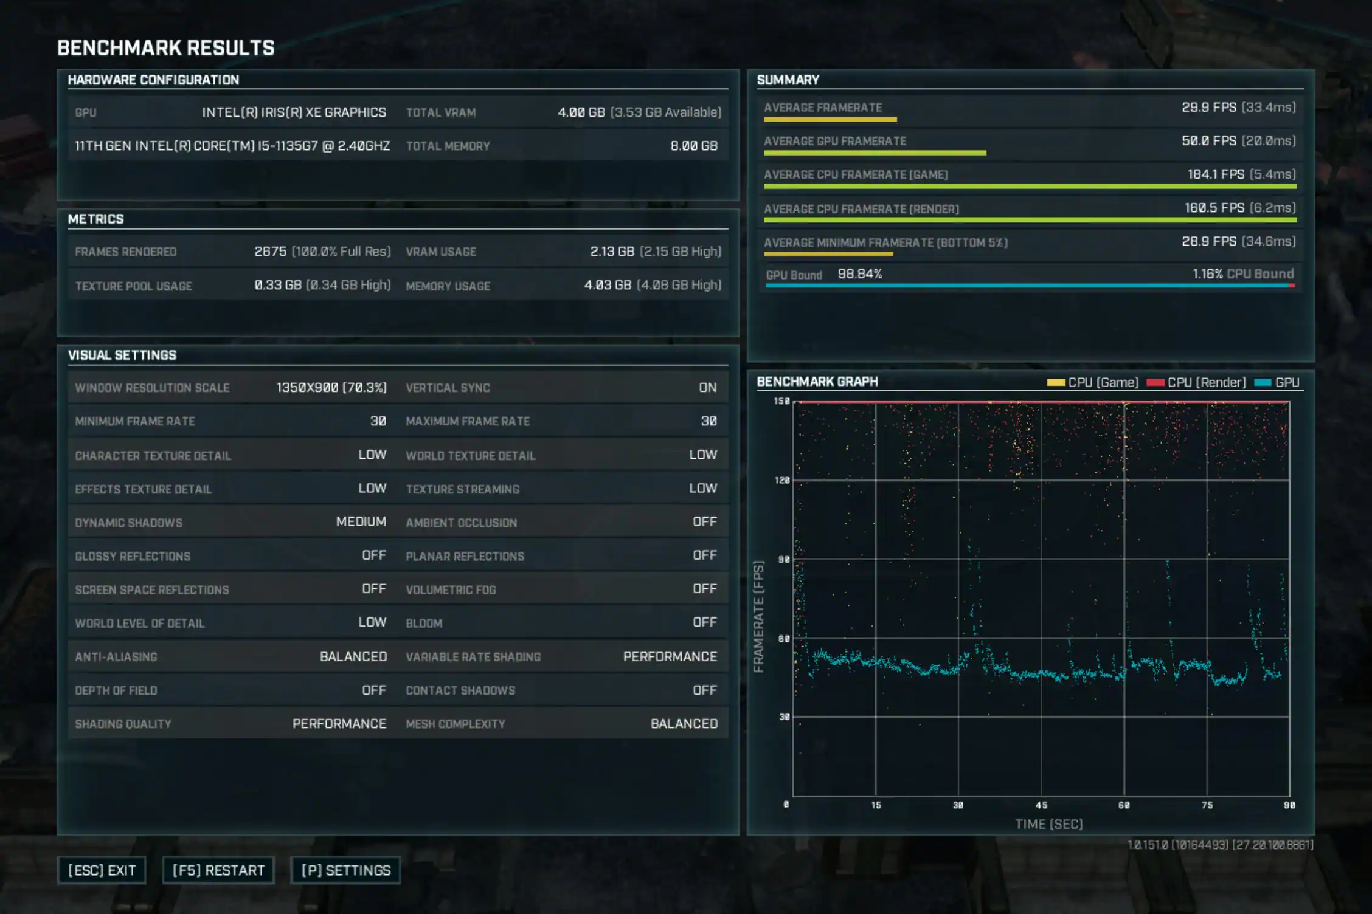The width and height of the screenshot is (1372, 914).
Task: Click the Ambient Occlusion OFF value
Action: pyautogui.click(x=704, y=522)
